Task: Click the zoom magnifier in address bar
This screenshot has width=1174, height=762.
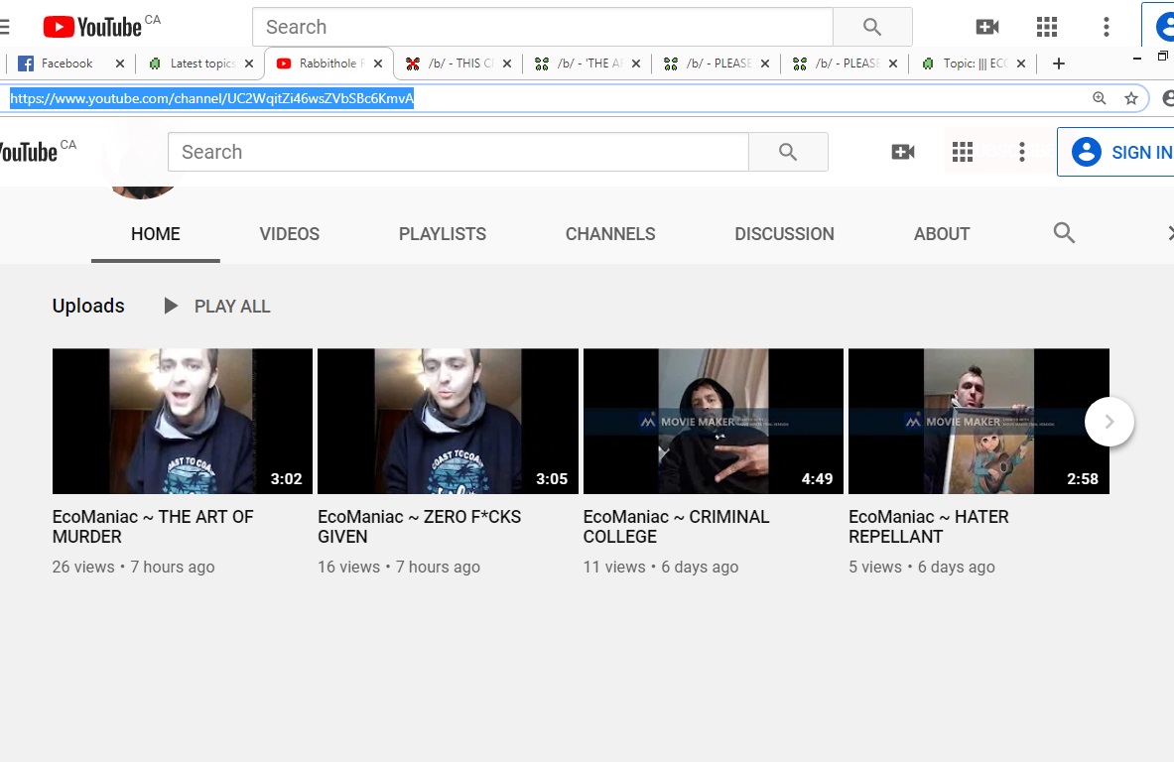Action: pyautogui.click(x=1099, y=98)
